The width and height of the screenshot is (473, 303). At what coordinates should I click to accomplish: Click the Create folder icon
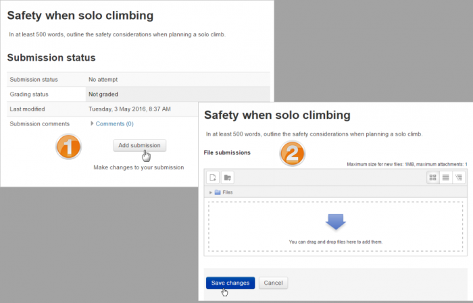(x=227, y=177)
